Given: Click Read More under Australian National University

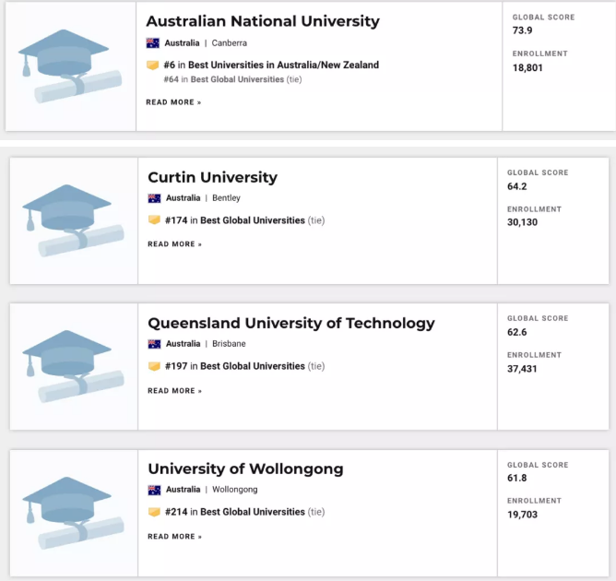Looking at the screenshot, I should (173, 102).
